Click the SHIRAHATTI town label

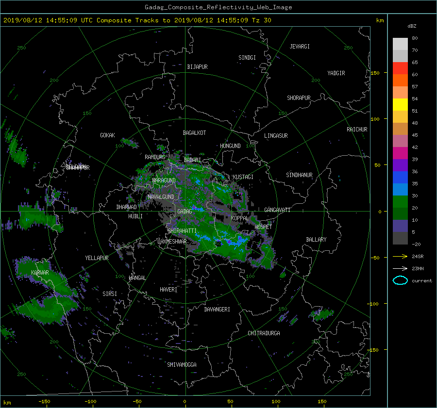pos(182,231)
